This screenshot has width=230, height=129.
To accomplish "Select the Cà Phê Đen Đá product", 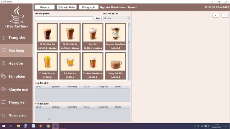I will (x=47, y=37).
